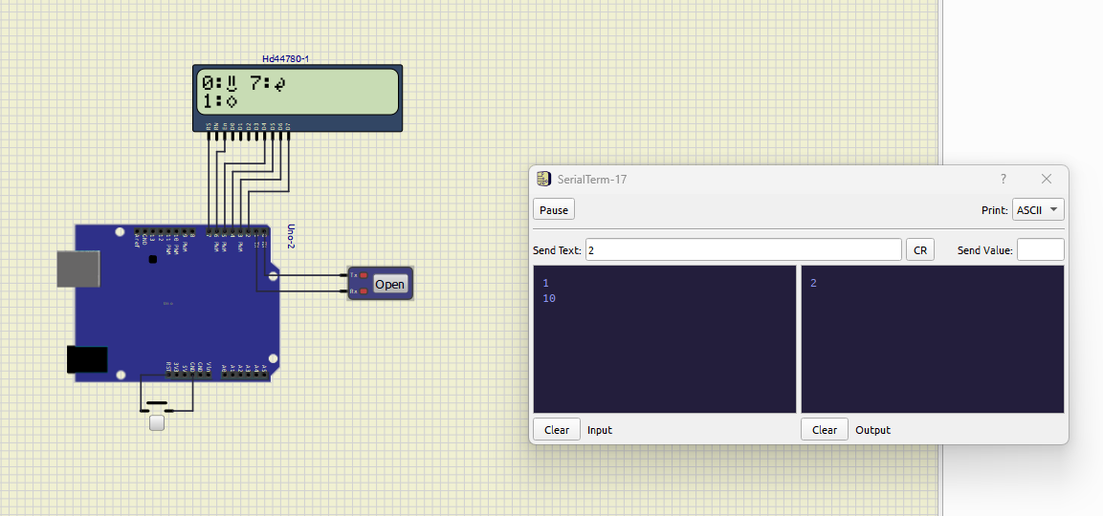Focus the Send Value field
Image resolution: width=1103 pixels, height=516 pixels.
tap(1040, 250)
